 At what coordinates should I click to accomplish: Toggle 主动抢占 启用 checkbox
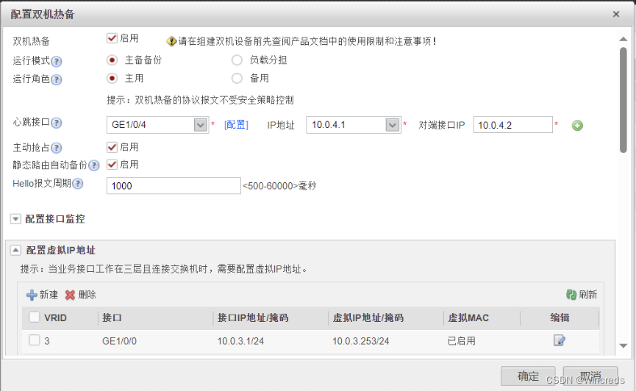[x=112, y=147]
